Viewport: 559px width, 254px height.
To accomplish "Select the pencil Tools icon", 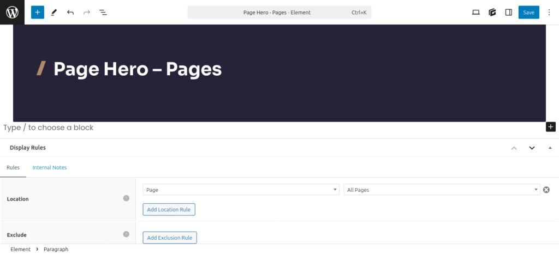I will pyautogui.click(x=54, y=13).
